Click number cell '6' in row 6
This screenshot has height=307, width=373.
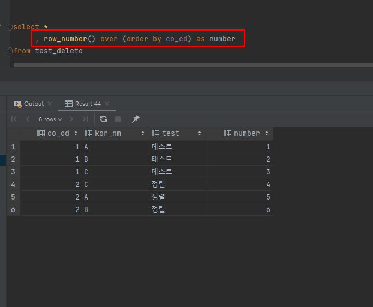click(x=239, y=209)
